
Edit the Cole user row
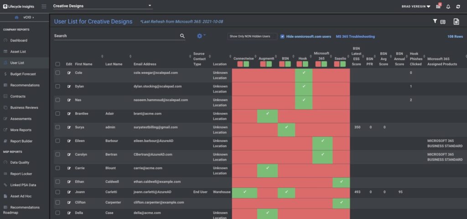pyautogui.click(x=69, y=73)
